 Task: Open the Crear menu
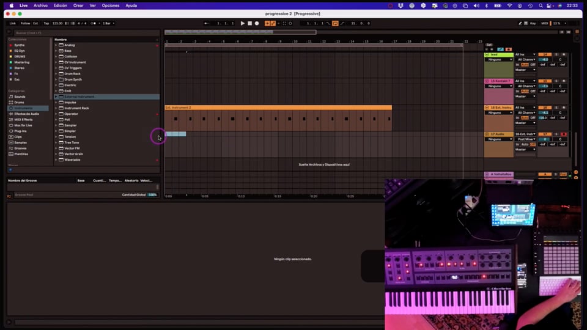[x=78, y=5]
